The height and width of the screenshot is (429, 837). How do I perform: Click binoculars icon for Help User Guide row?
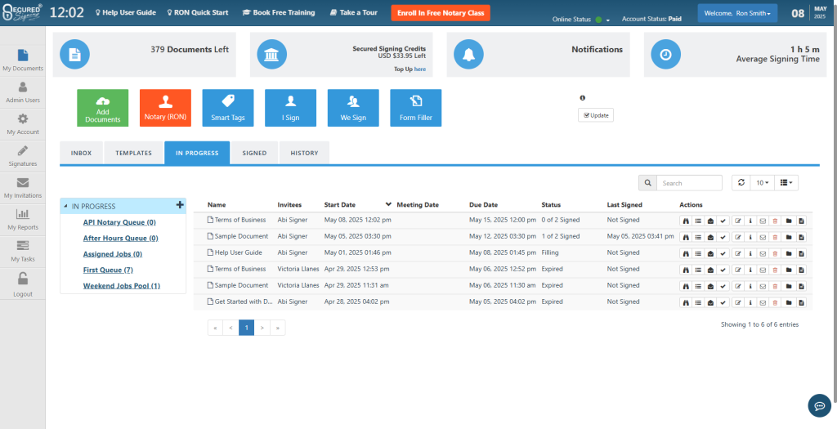click(x=687, y=253)
